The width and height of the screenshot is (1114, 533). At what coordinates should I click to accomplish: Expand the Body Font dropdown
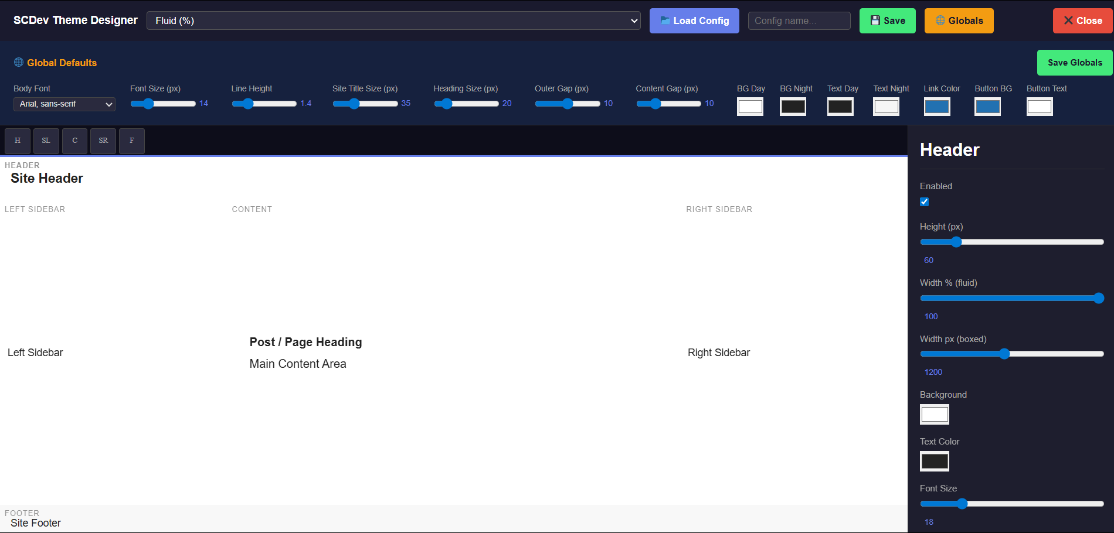[x=64, y=104]
